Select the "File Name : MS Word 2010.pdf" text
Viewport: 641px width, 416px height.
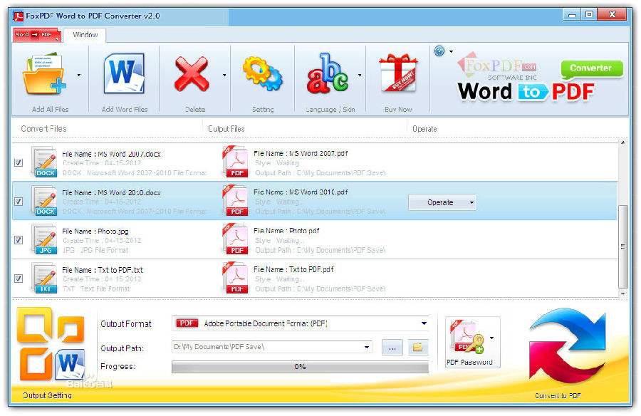(x=301, y=192)
